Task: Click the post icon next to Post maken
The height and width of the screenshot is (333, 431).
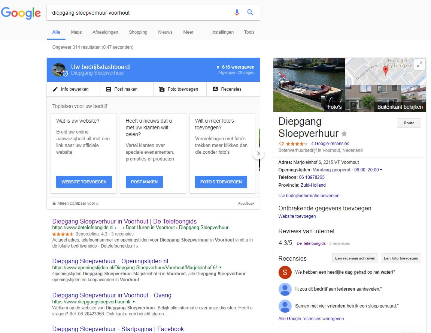Action: pos(109,89)
